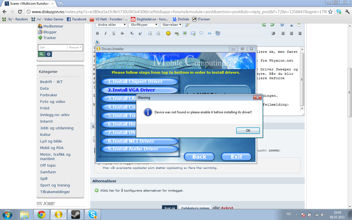Open the /v/ - Video Games bookmark
The width and height of the screenshot is (352, 220).
pyautogui.click(x=47, y=19)
